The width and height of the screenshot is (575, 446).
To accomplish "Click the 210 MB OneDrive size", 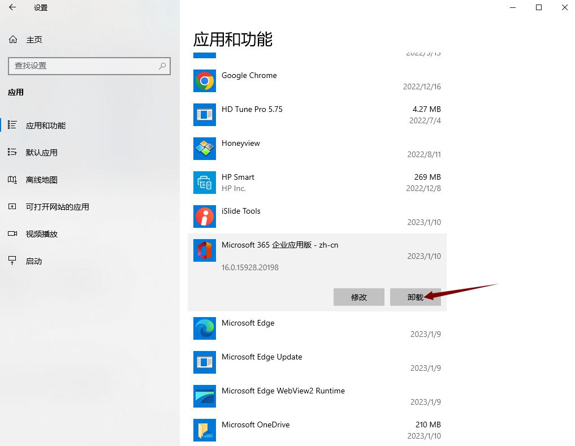I will point(428,425).
